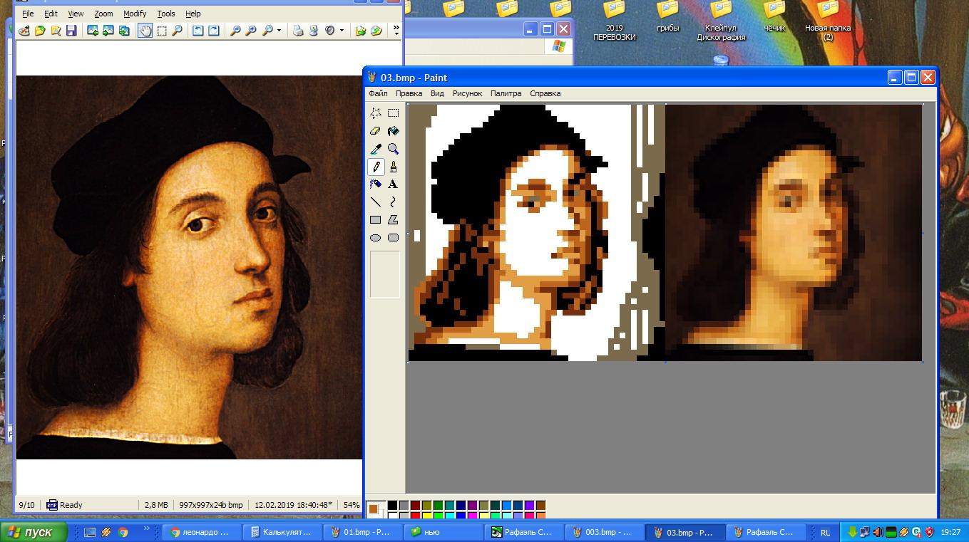This screenshot has height=542, width=969.
Task: Expand the zoom magnifier dropdown arrow
Action: pyautogui.click(x=279, y=31)
